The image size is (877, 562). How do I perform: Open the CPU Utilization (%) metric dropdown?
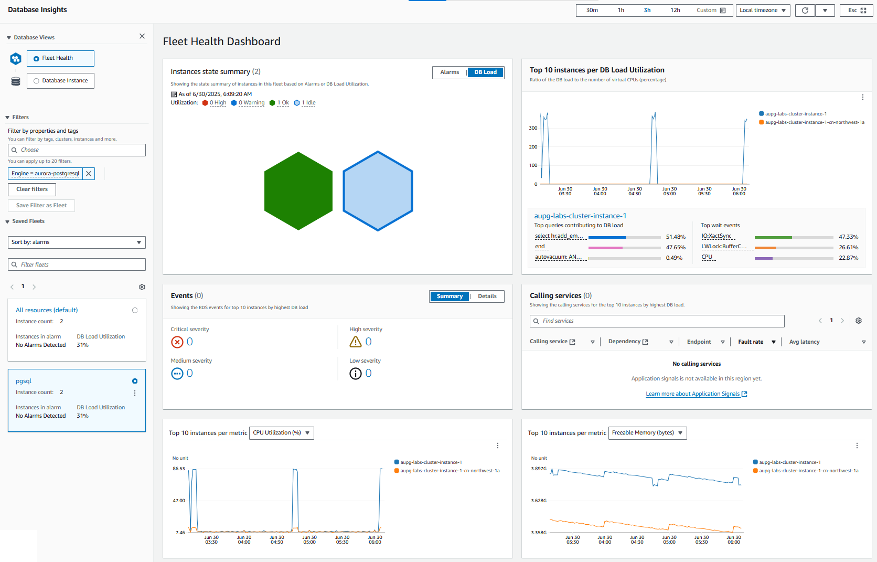tap(282, 433)
